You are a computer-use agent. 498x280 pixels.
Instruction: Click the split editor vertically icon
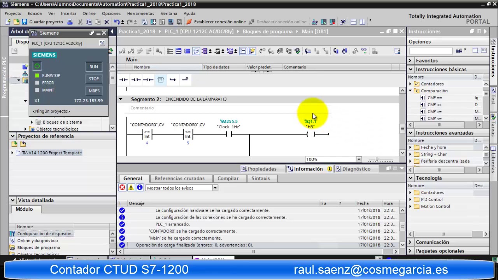click(x=362, y=22)
